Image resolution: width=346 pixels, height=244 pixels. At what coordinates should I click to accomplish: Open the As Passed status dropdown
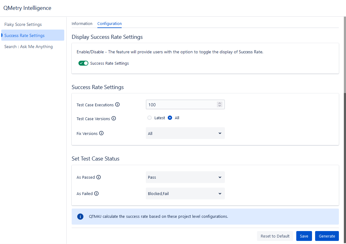185,177
